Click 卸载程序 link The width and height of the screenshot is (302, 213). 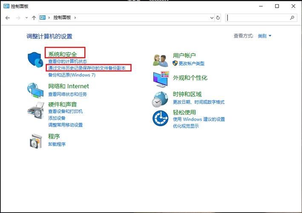coord(57,144)
